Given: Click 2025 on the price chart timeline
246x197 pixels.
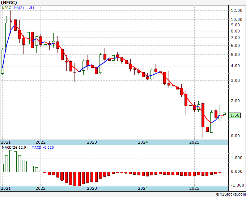Looking at the screenshot, I should click(194, 142).
